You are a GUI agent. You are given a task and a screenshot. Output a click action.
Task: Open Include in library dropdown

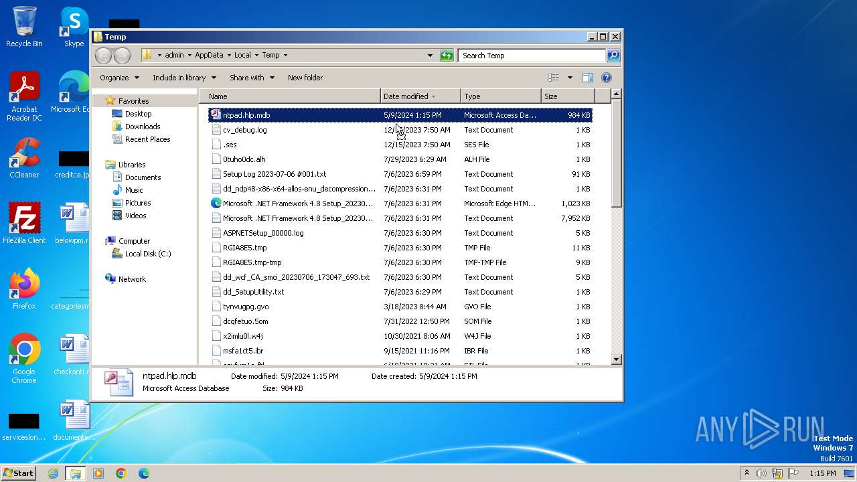[x=185, y=78]
